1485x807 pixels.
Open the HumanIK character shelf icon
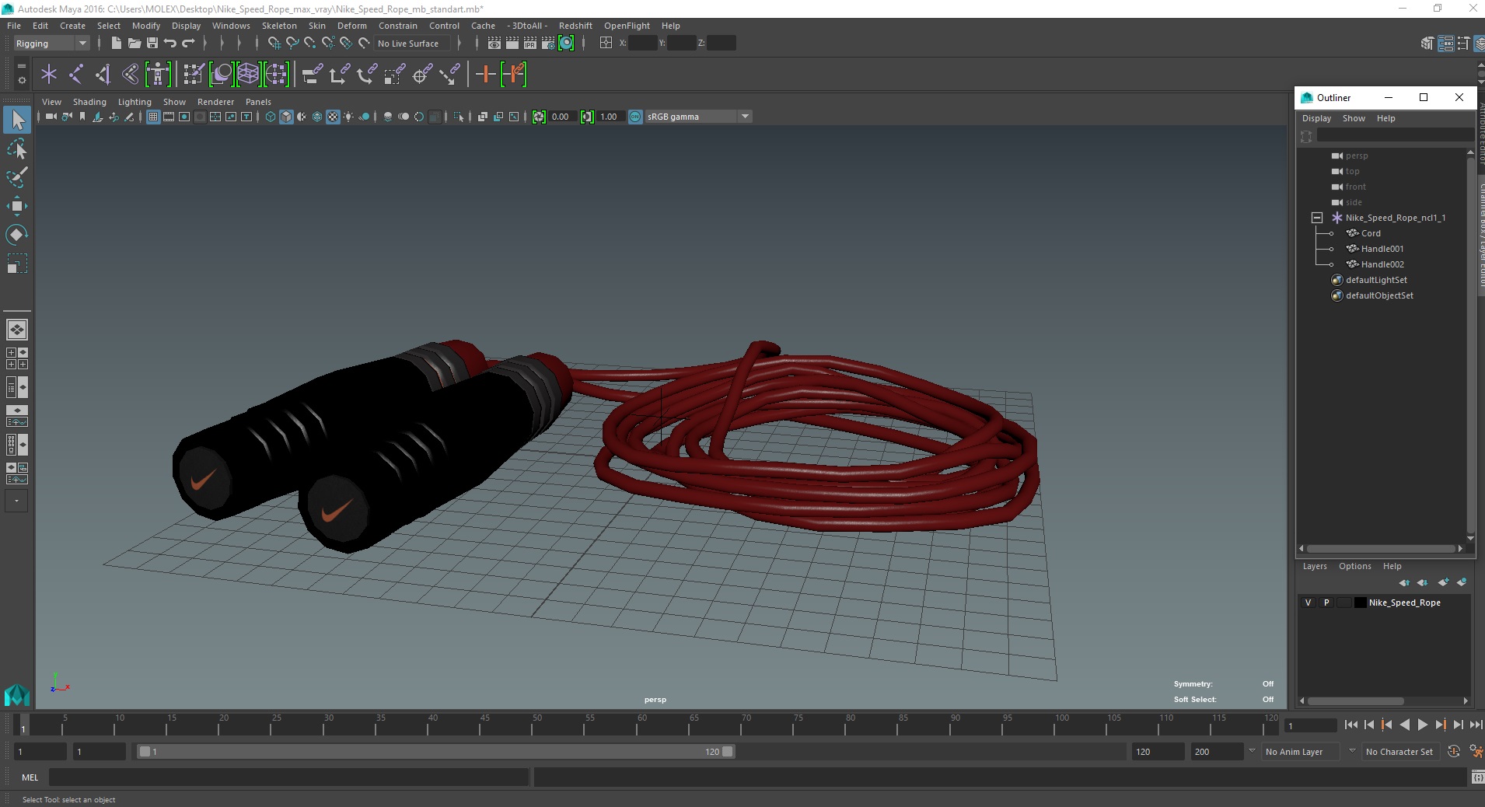[x=158, y=75]
